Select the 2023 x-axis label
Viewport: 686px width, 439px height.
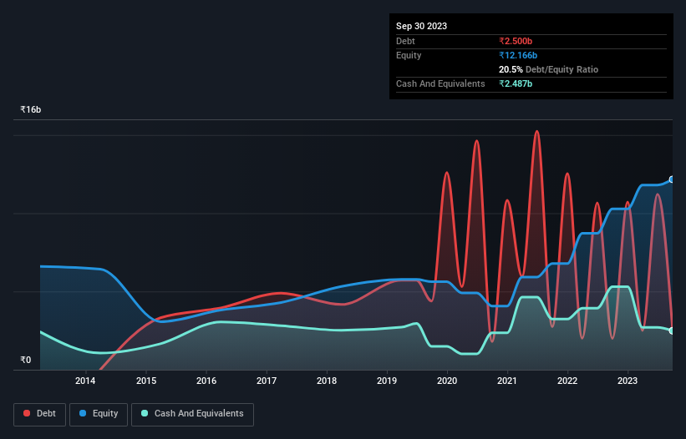pos(628,381)
